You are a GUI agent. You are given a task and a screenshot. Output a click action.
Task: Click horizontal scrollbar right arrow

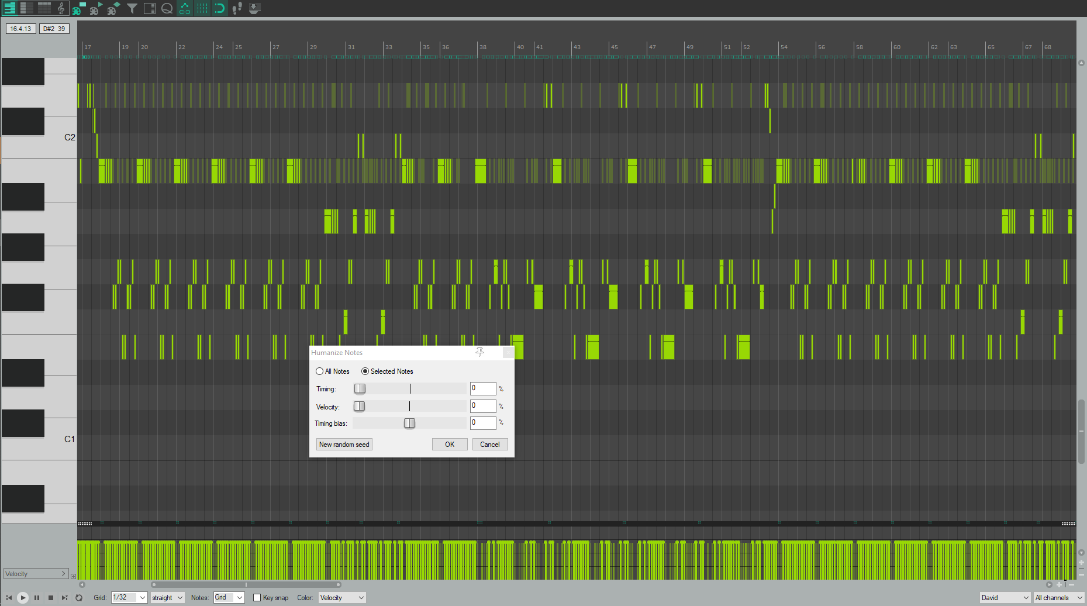[1050, 584]
